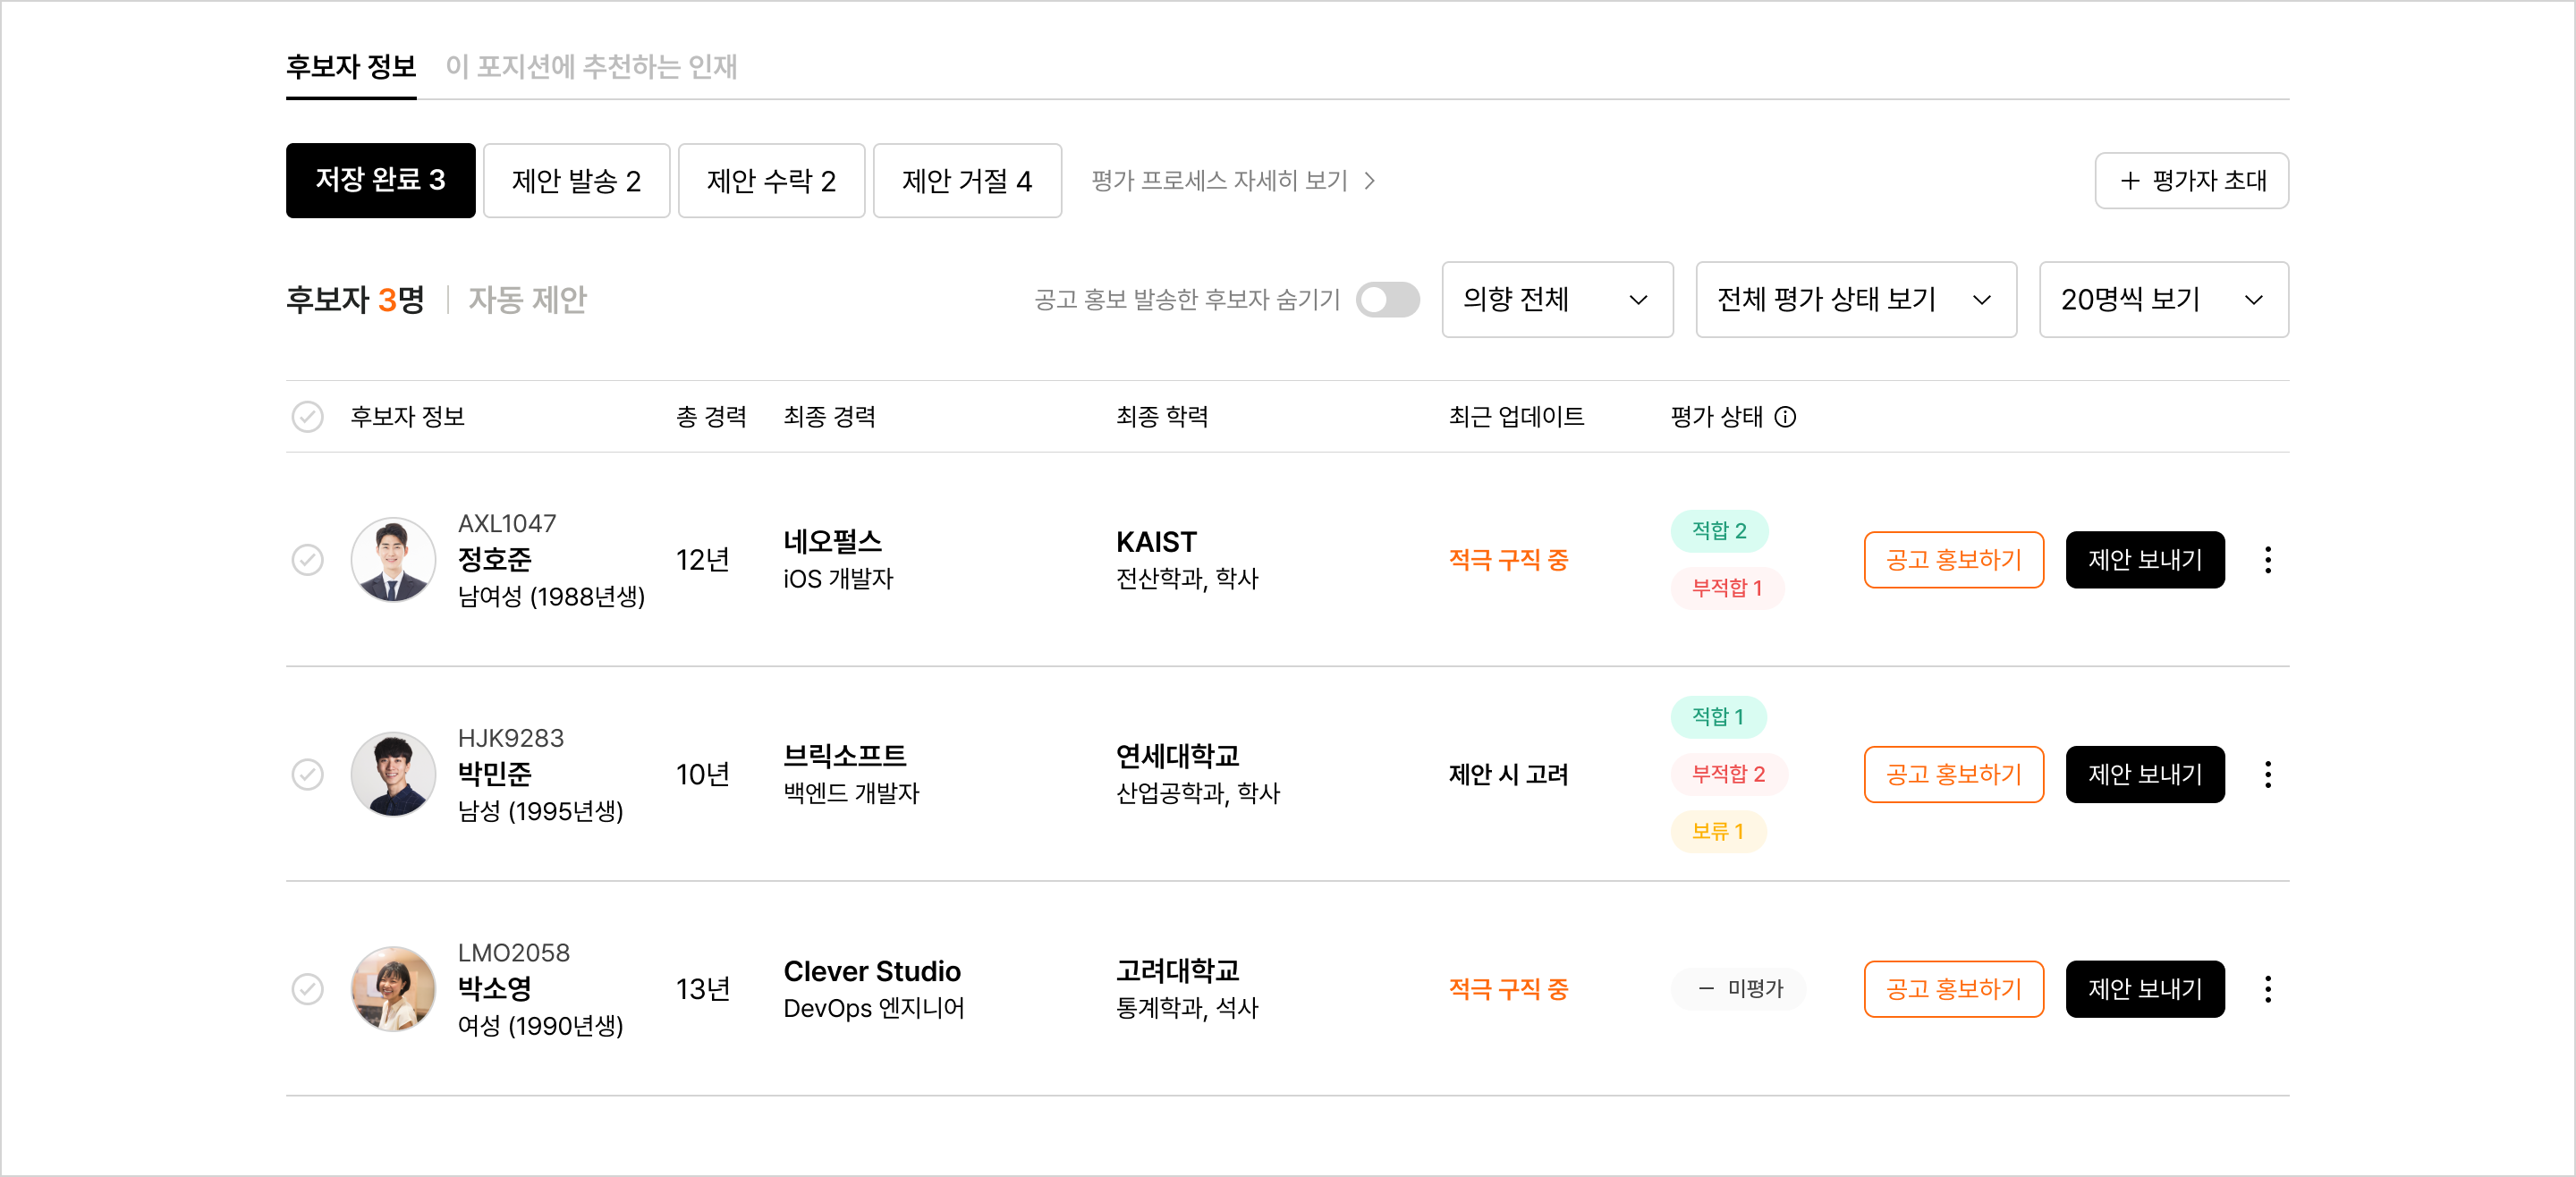Click 공고 홍보하기 for 정호준

pyautogui.click(x=1953, y=560)
